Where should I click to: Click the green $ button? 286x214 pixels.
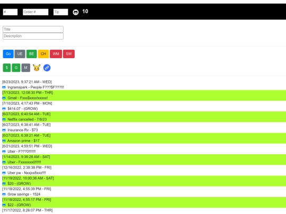pos(7,68)
